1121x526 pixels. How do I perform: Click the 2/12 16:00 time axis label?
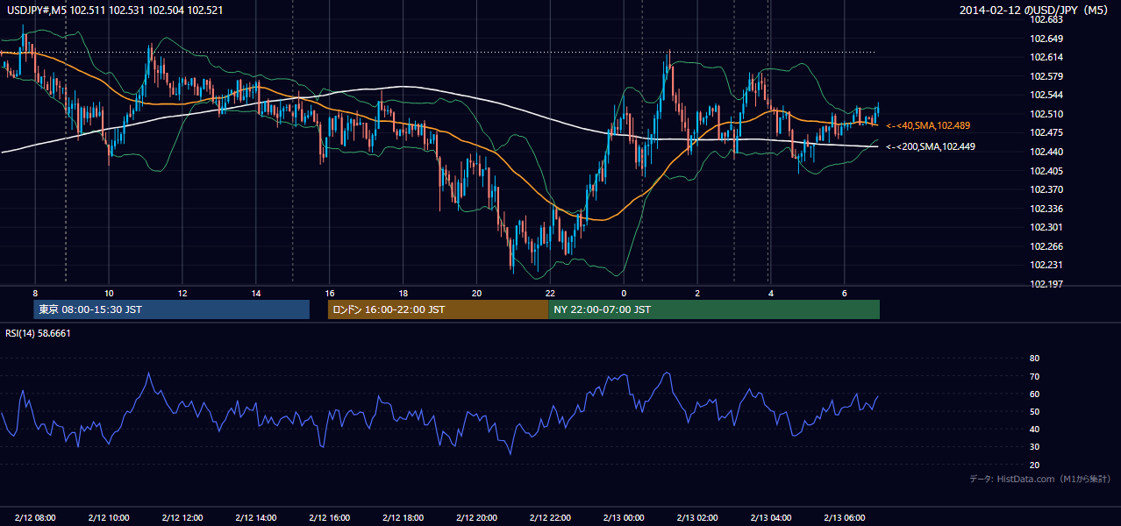(330, 518)
